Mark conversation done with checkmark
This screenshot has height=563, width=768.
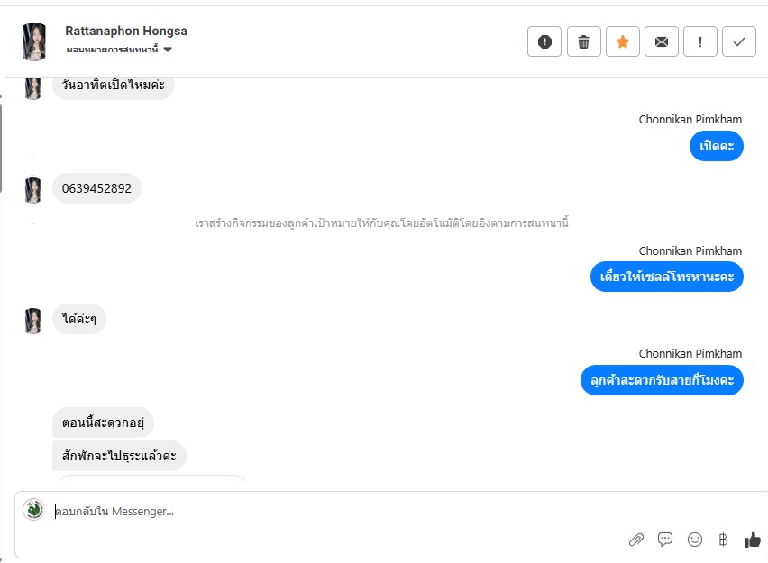[x=739, y=41]
